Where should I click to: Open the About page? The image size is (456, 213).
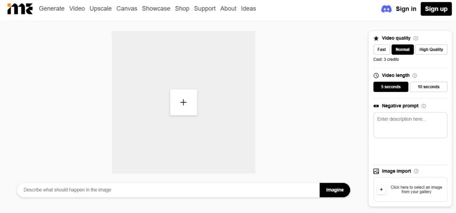(x=228, y=9)
